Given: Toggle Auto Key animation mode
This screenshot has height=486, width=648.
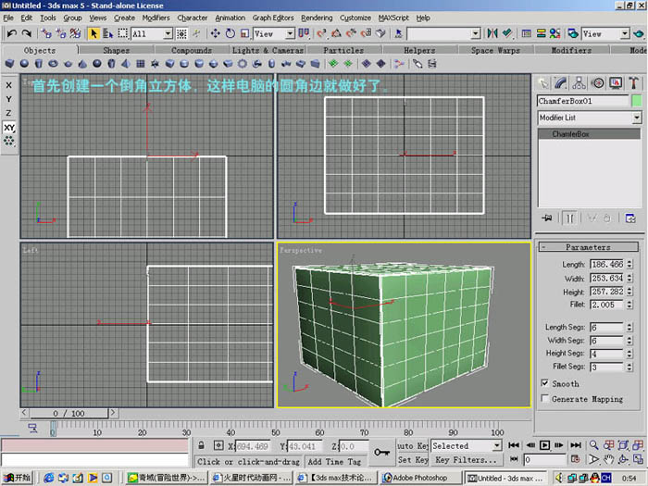Looking at the screenshot, I should (413, 445).
